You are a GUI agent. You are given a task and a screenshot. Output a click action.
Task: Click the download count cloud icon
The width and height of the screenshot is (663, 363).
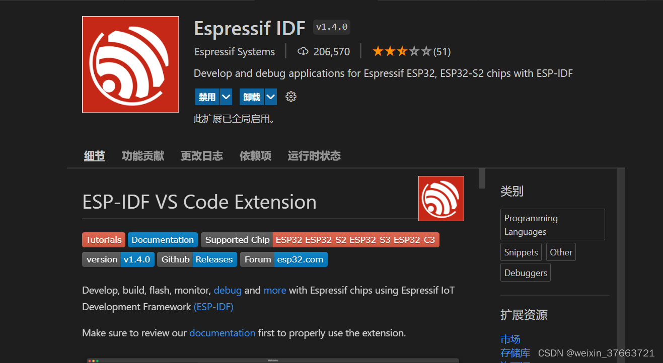303,51
